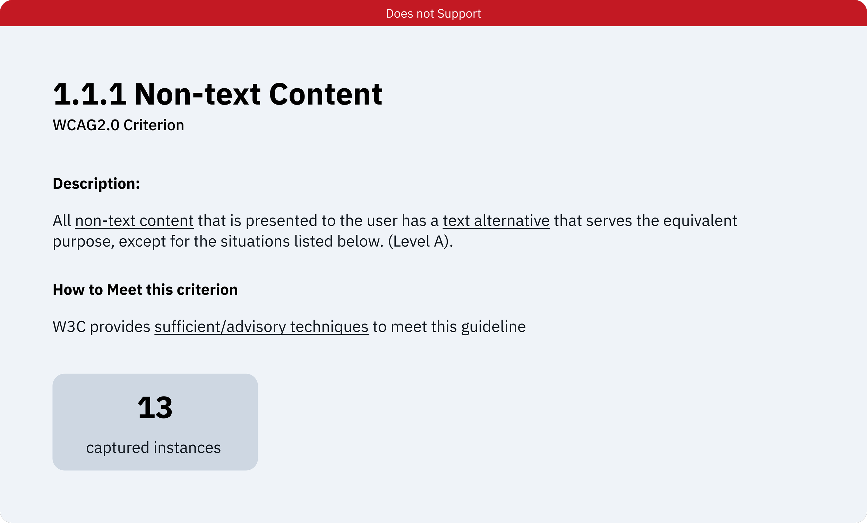The width and height of the screenshot is (867, 523).
Task: Click "that serves the equivalent" in the description
Action: coord(646,221)
